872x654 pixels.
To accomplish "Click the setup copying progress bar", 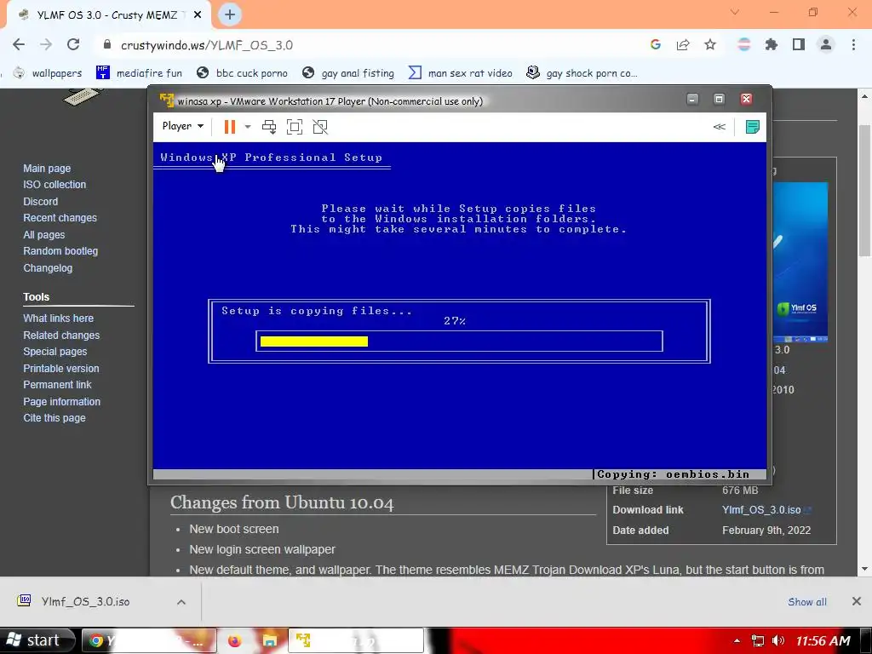I will [459, 341].
